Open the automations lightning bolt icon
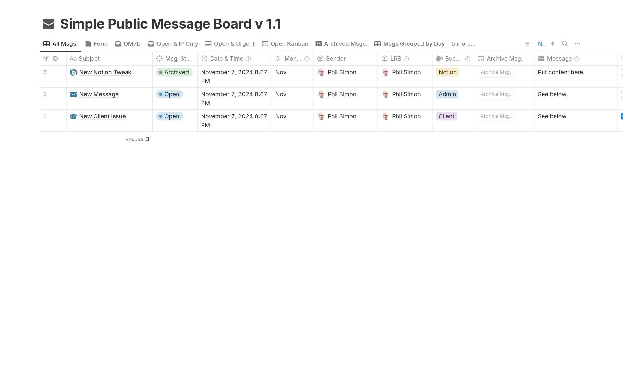This screenshot has height=389, width=623. (x=552, y=44)
